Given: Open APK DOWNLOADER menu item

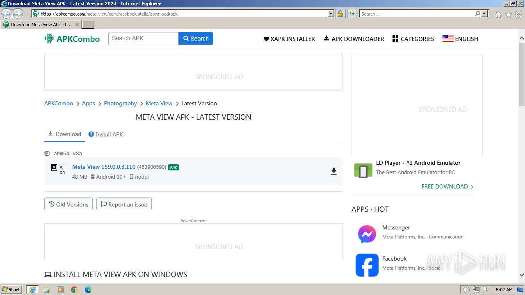Looking at the screenshot, I should pos(354,39).
